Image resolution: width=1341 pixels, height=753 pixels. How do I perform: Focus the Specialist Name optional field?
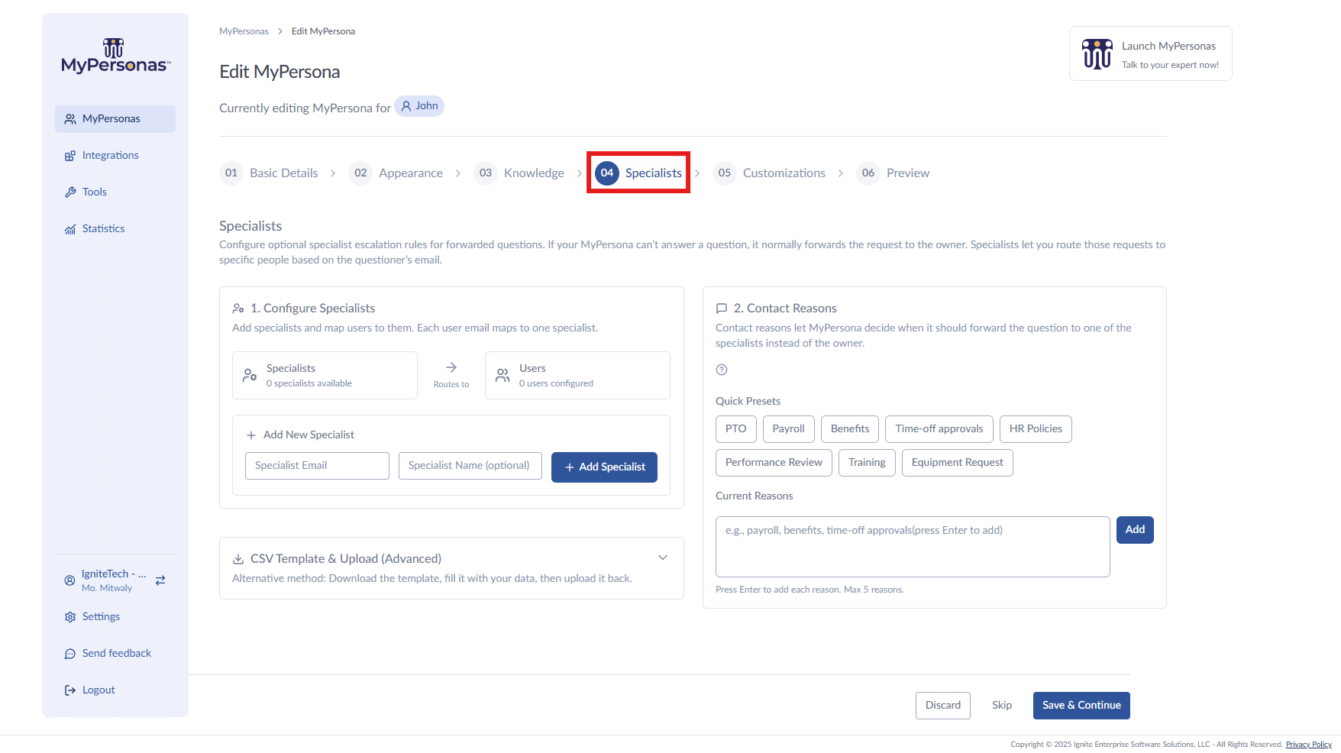470,466
